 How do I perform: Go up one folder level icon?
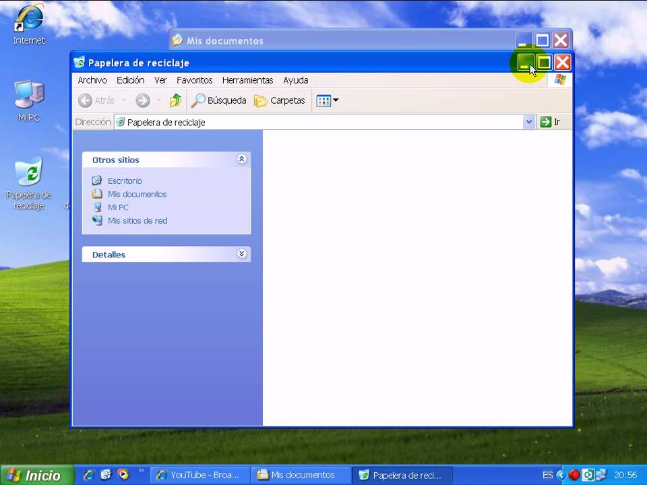[x=175, y=100]
